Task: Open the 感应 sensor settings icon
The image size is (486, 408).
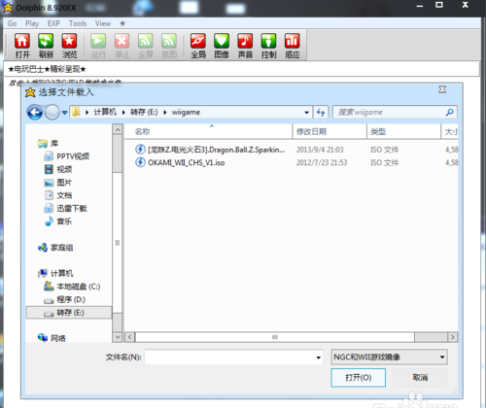Action: click(293, 46)
